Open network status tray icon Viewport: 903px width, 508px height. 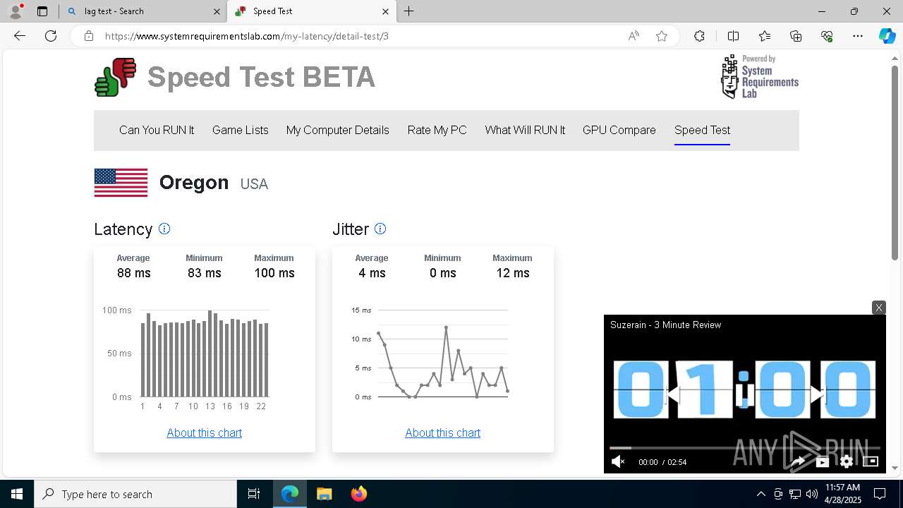tap(794, 494)
